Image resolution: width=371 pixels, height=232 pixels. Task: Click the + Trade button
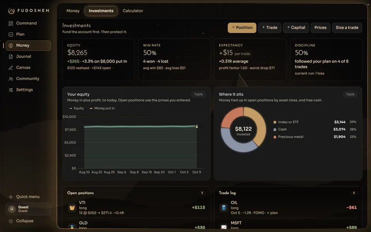click(x=269, y=28)
